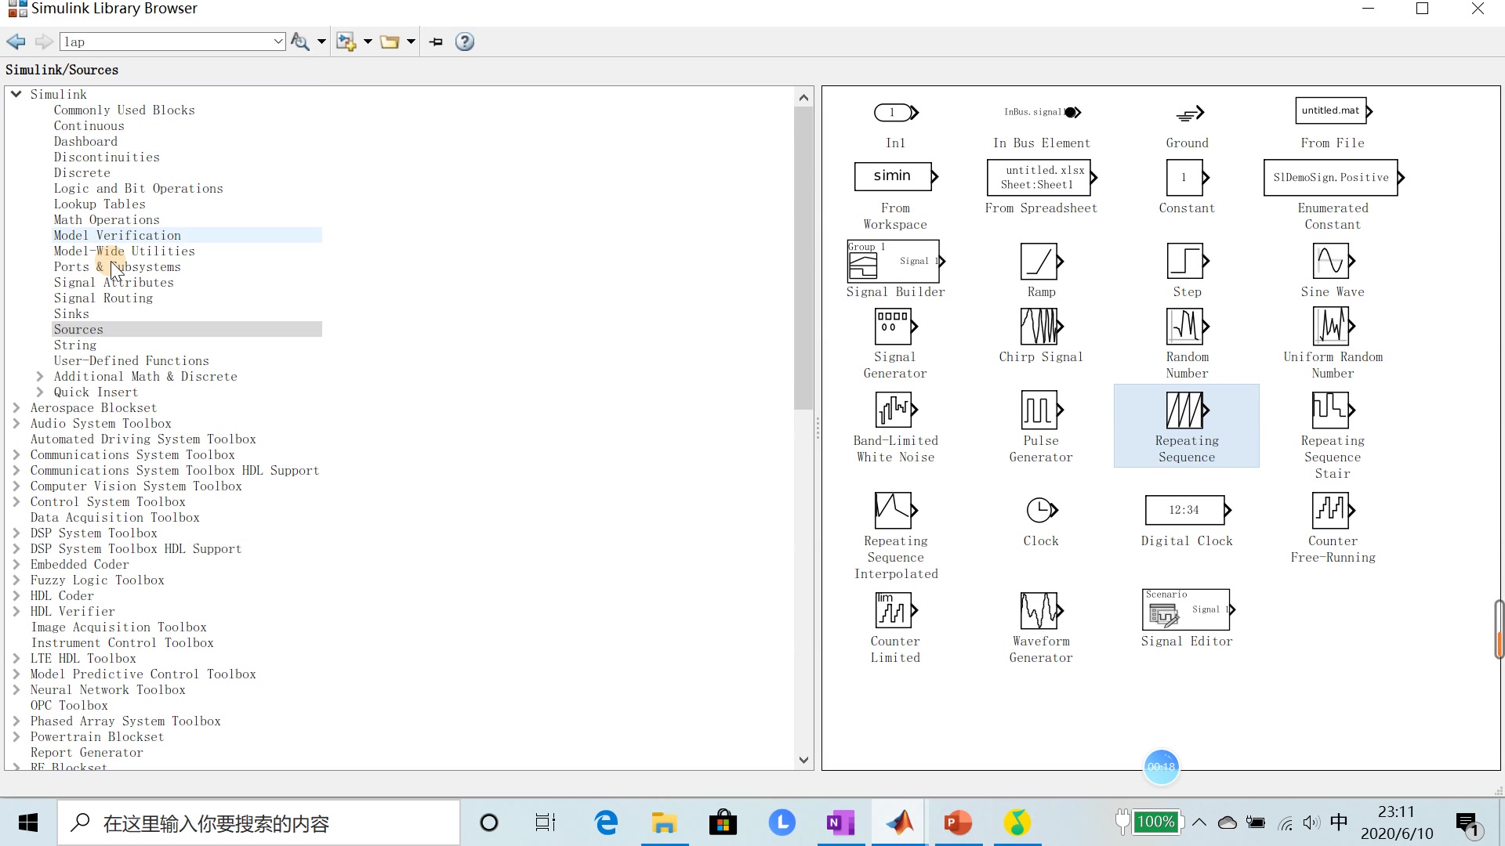This screenshot has height=846, width=1505.
Task: Open the search box dropdown arrow
Action: (x=278, y=42)
